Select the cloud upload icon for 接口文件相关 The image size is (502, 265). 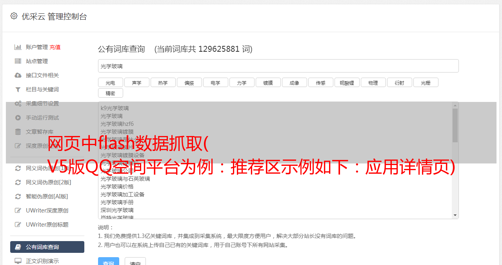click(18, 75)
